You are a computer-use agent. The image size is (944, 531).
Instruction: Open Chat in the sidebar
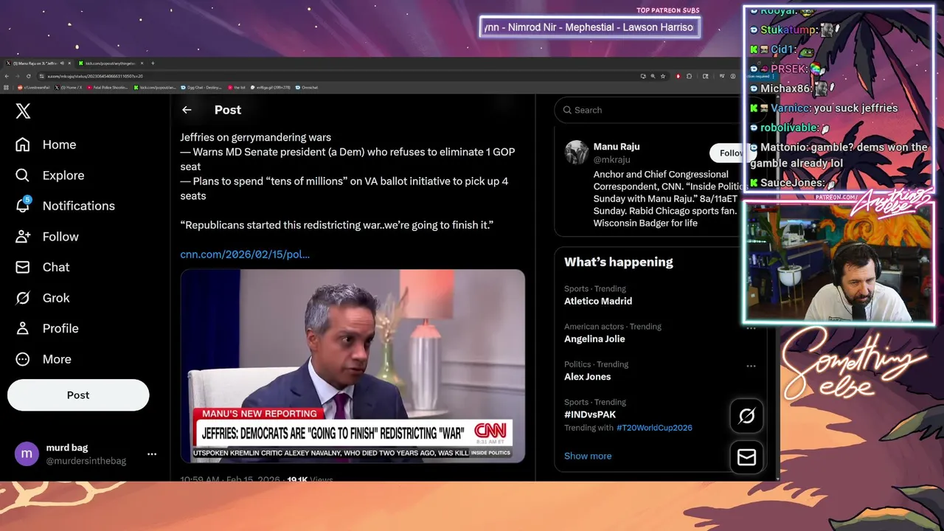(x=42, y=267)
